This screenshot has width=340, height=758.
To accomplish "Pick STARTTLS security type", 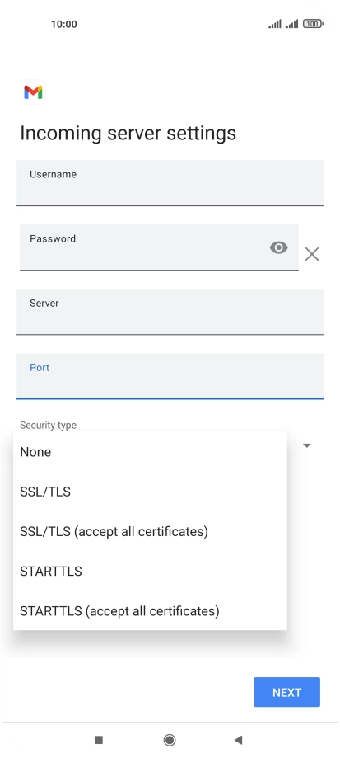I will pyautogui.click(x=150, y=571).
